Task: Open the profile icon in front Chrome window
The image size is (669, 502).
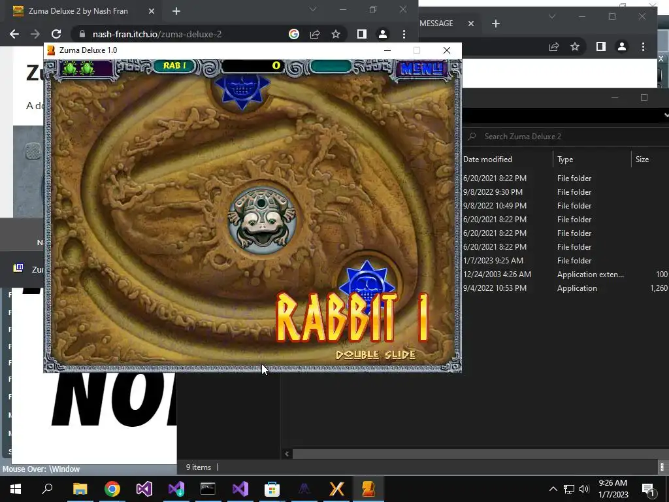Action: pyautogui.click(x=383, y=34)
